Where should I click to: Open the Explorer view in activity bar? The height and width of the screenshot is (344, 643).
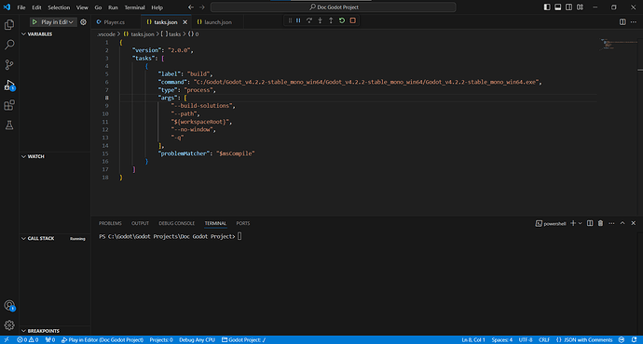pos(9,24)
